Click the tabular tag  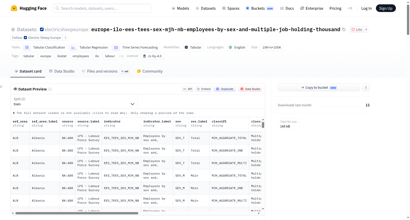tap(29, 56)
